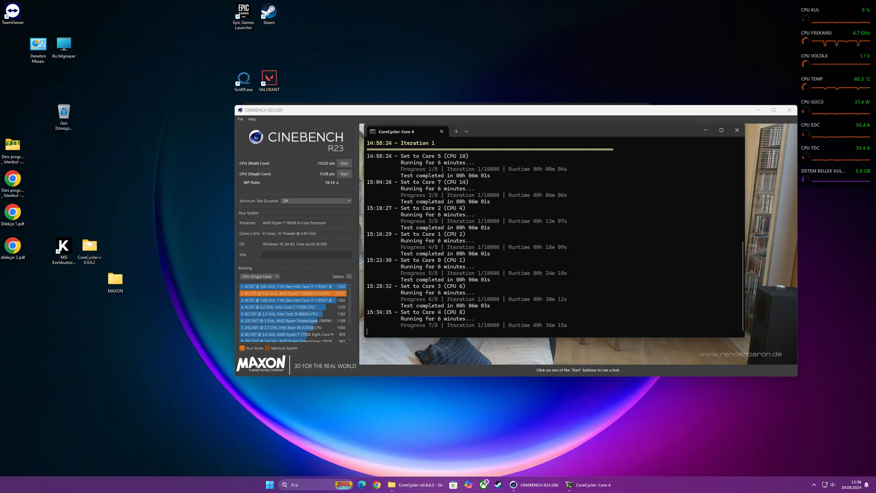Viewport: 876px width, 493px height.
Task: Select the GoWR.exe desktop shortcut
Action: 243,81
